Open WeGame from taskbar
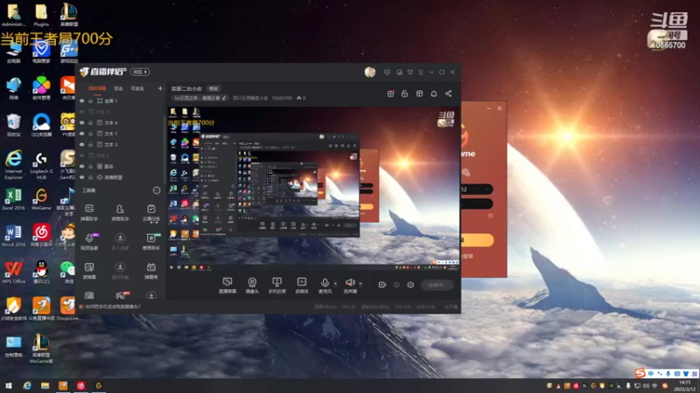 tap(99, 386)
